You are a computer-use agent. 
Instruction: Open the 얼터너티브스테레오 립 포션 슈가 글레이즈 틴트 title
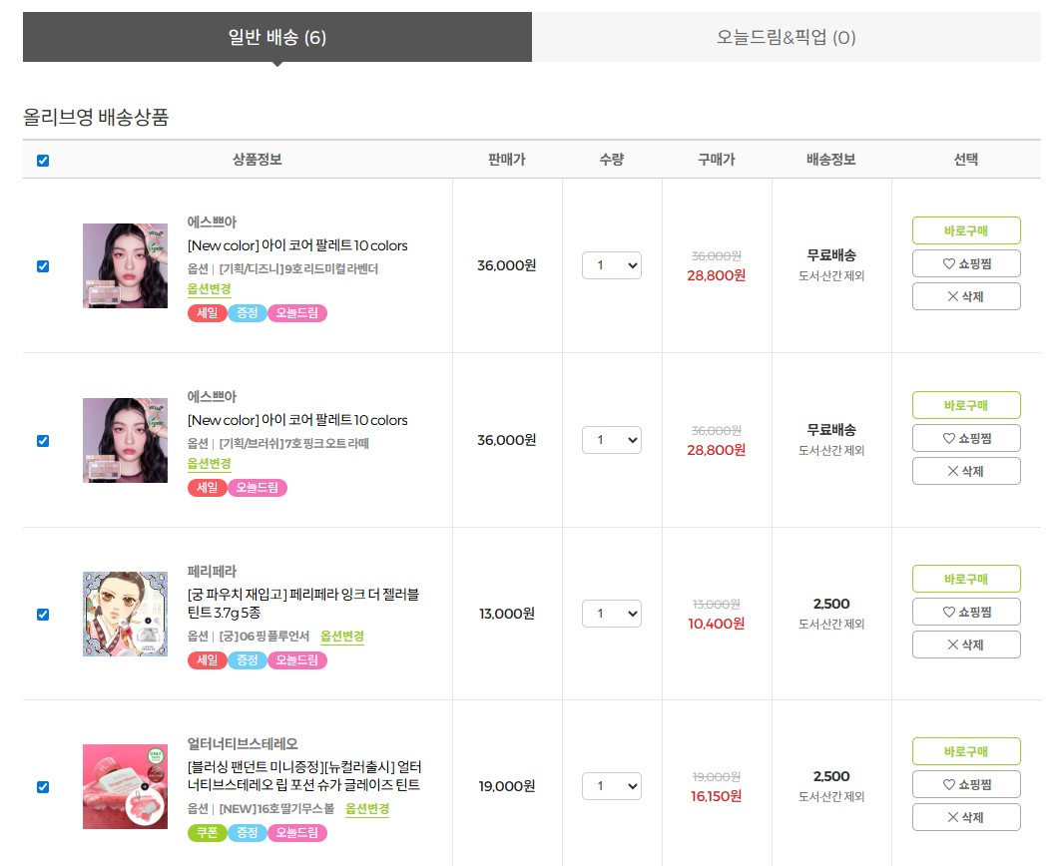pyautogui.click(x=304, y=776)
